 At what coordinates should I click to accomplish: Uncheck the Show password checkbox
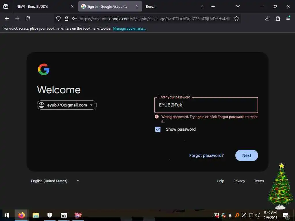[x=158, y=129]
